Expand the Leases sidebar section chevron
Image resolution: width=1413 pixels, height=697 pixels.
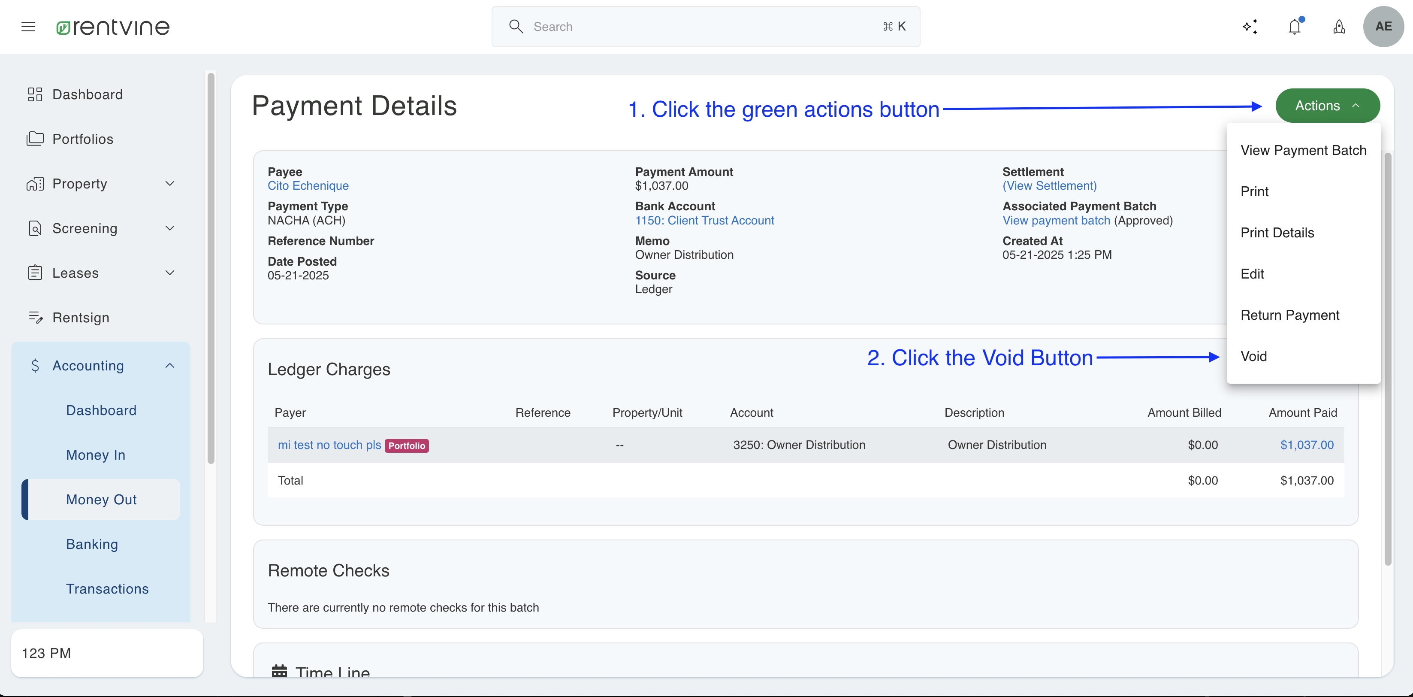pos(170,273)
